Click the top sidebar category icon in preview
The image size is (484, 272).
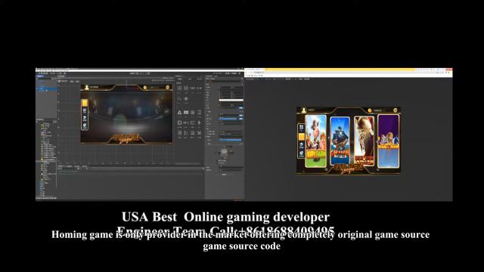[302, 128]
